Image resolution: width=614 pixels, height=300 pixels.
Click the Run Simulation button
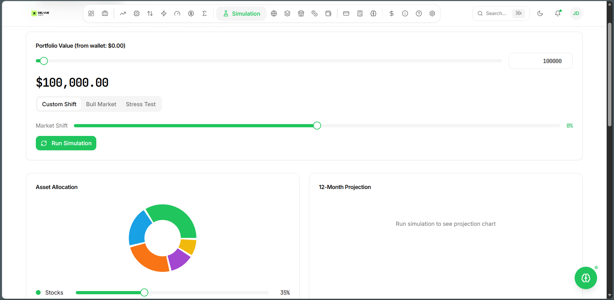click(66, 143)
